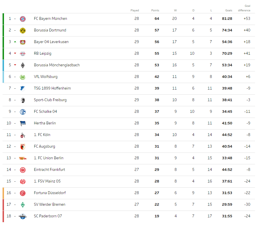Open the TSG 1899 Hoffenheim team link

pos(52,88)
